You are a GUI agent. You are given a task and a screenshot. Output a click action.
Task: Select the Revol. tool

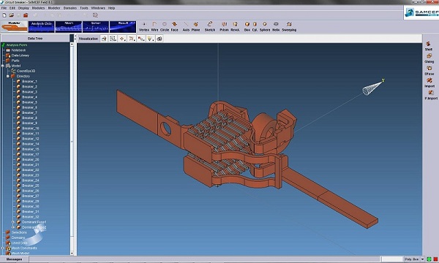click(235, 26)
